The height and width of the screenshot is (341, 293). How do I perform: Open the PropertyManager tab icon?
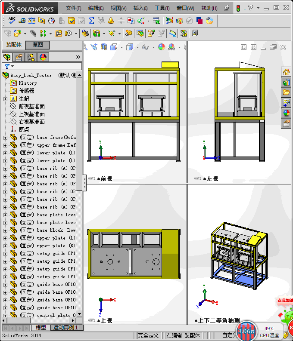point(19,57)
